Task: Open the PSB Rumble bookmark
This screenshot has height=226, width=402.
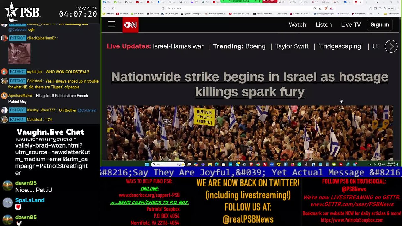Action: pyautogui.click(x=137, y=14)
